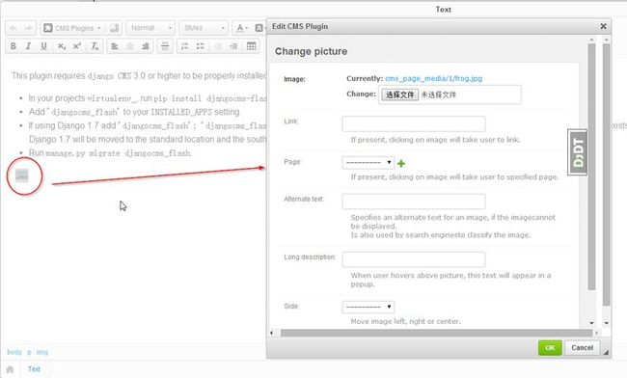Close the Edit CMS Plugin dialog
Viewport: 627px width, 378px height.
tap(603, 26)
